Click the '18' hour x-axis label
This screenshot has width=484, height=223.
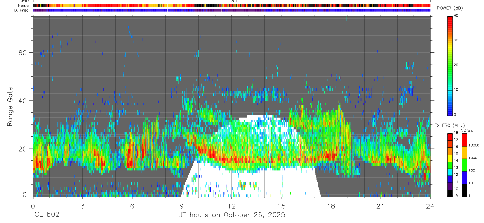point(331,206)
